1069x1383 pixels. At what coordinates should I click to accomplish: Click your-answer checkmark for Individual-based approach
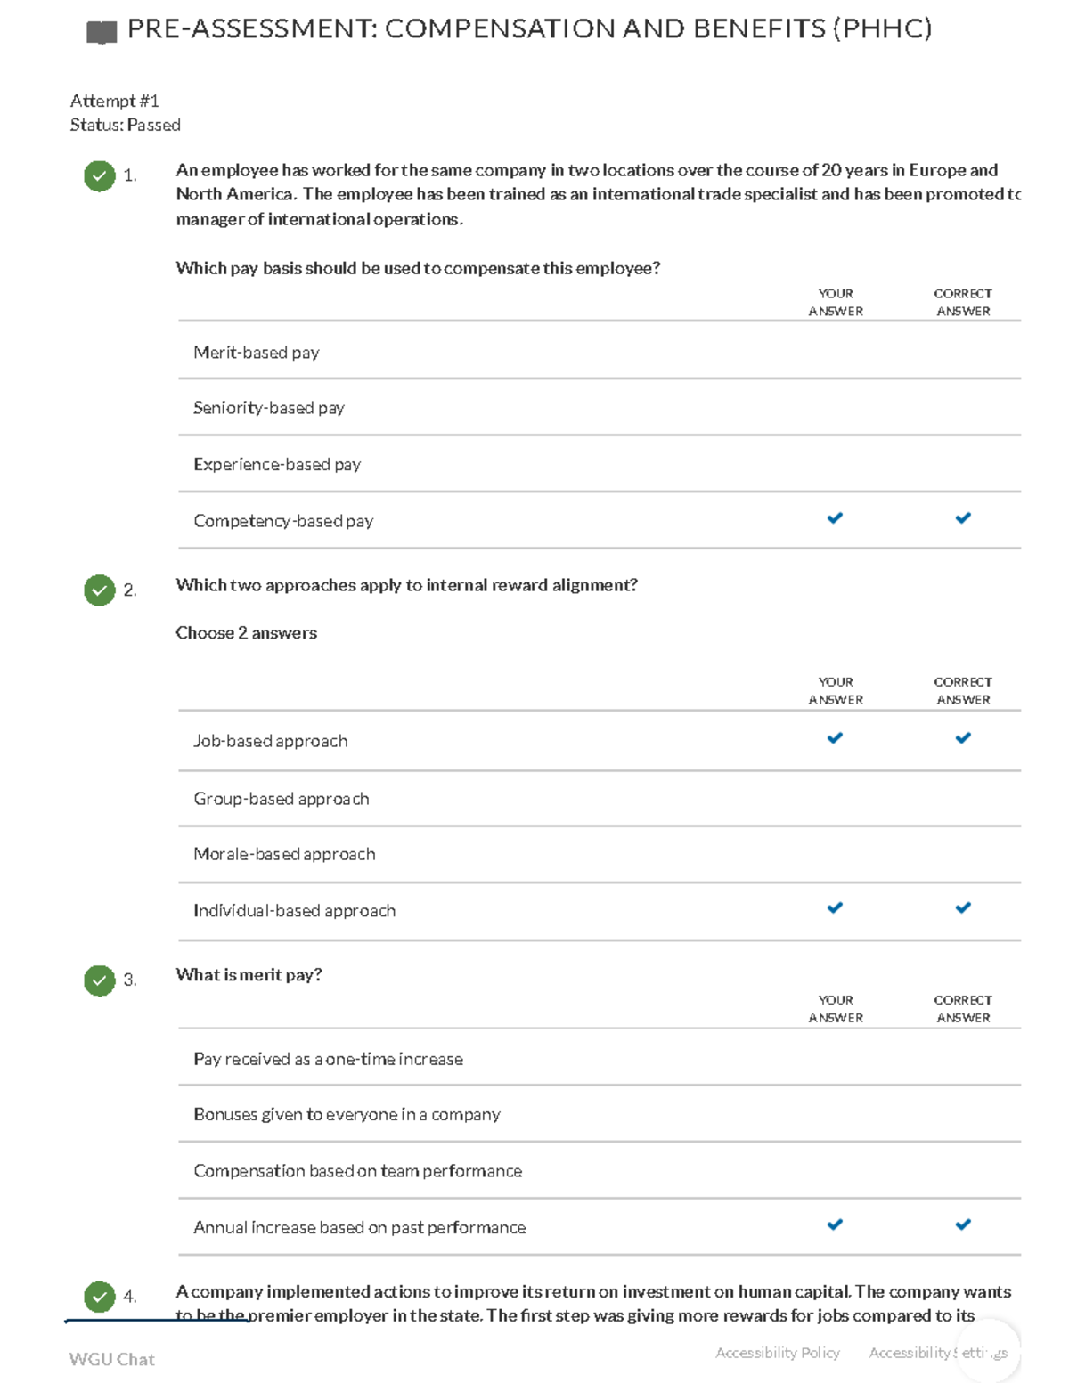[835, 908]
